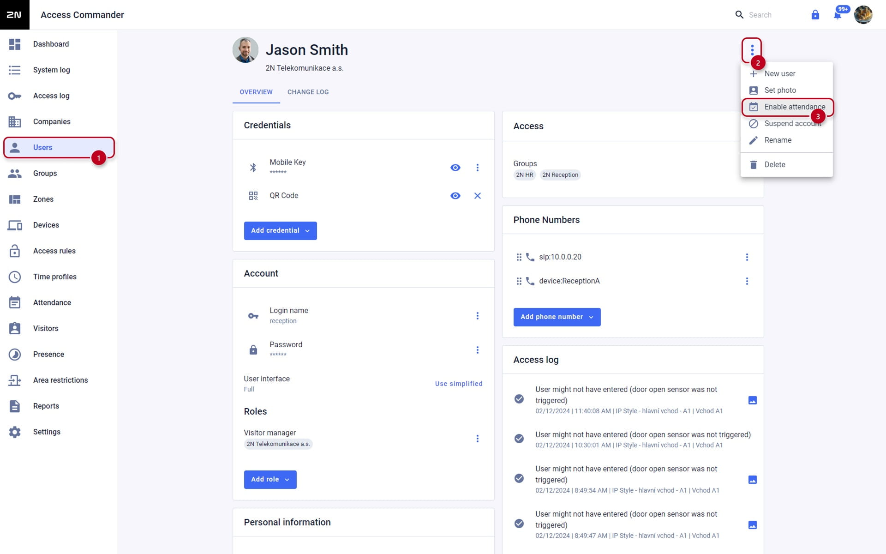Image resolution: width=886 pixels, height=554 pixels.
Task: Open the Dashboard page icon
Action: (15, 44)
